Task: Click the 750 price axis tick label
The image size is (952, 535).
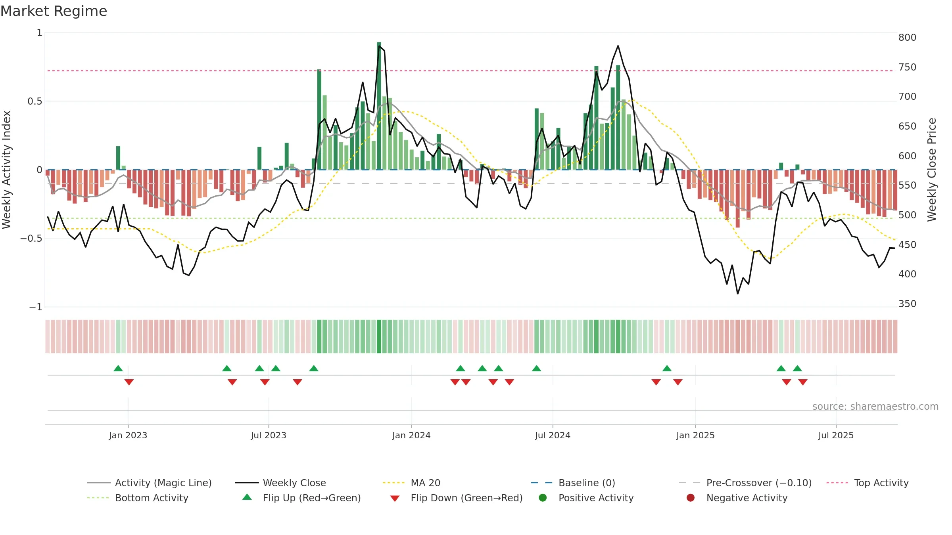Action: coord(907,67)
